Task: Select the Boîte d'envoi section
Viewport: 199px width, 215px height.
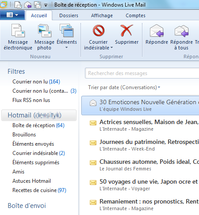Action: 27,206
